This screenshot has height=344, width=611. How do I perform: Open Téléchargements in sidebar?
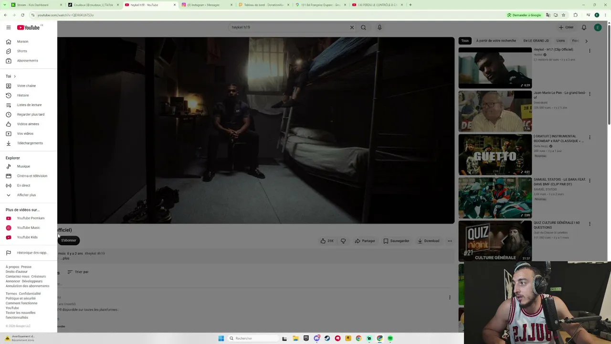30,143
